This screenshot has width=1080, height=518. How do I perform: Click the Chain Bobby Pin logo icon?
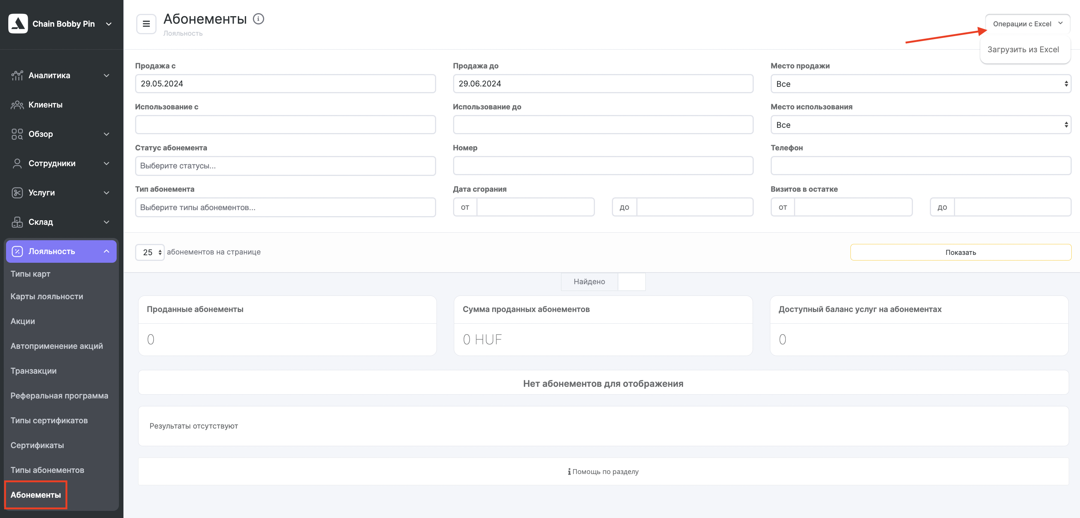tap(18, 23)
